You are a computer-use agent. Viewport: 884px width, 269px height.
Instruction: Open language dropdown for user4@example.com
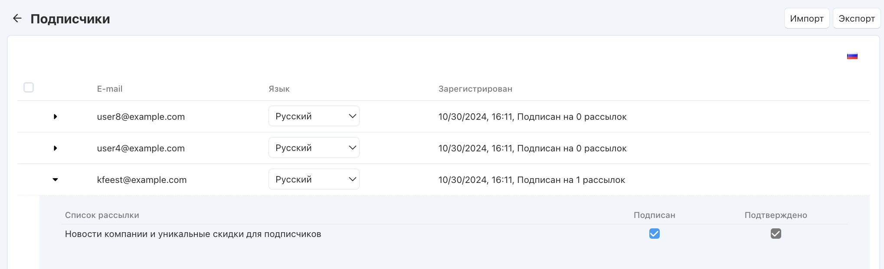coord(314,148)
